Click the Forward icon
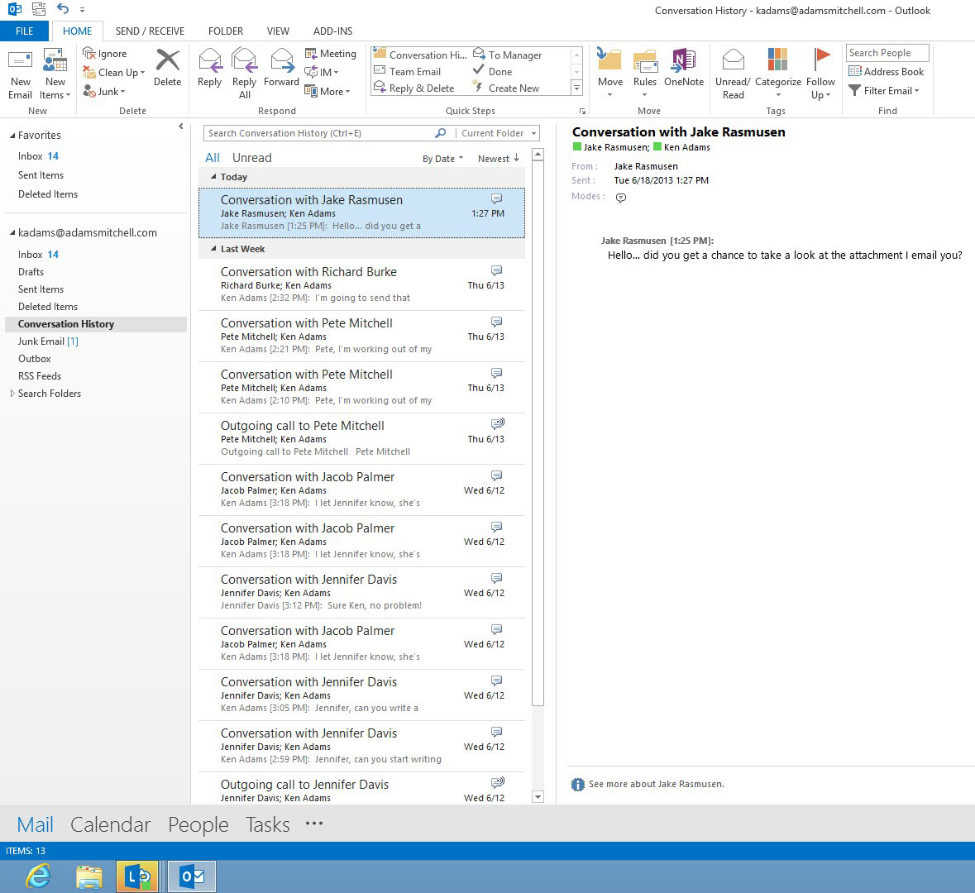The height and width of the screenshot is (893, 975). click(x=282, y=60)
